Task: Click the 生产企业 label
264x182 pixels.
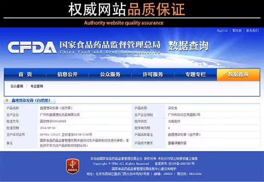Action: [x=13, y=115]
